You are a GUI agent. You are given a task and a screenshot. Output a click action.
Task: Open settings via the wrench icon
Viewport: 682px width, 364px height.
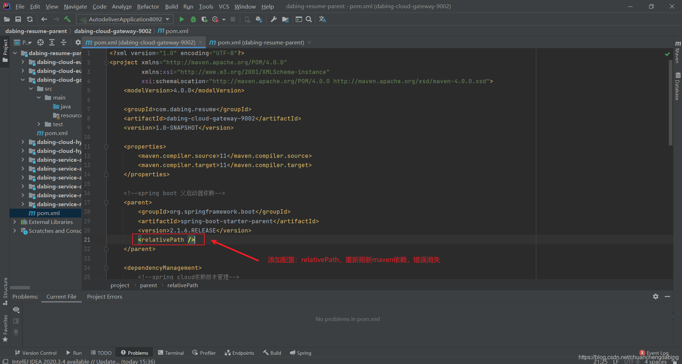274,19
